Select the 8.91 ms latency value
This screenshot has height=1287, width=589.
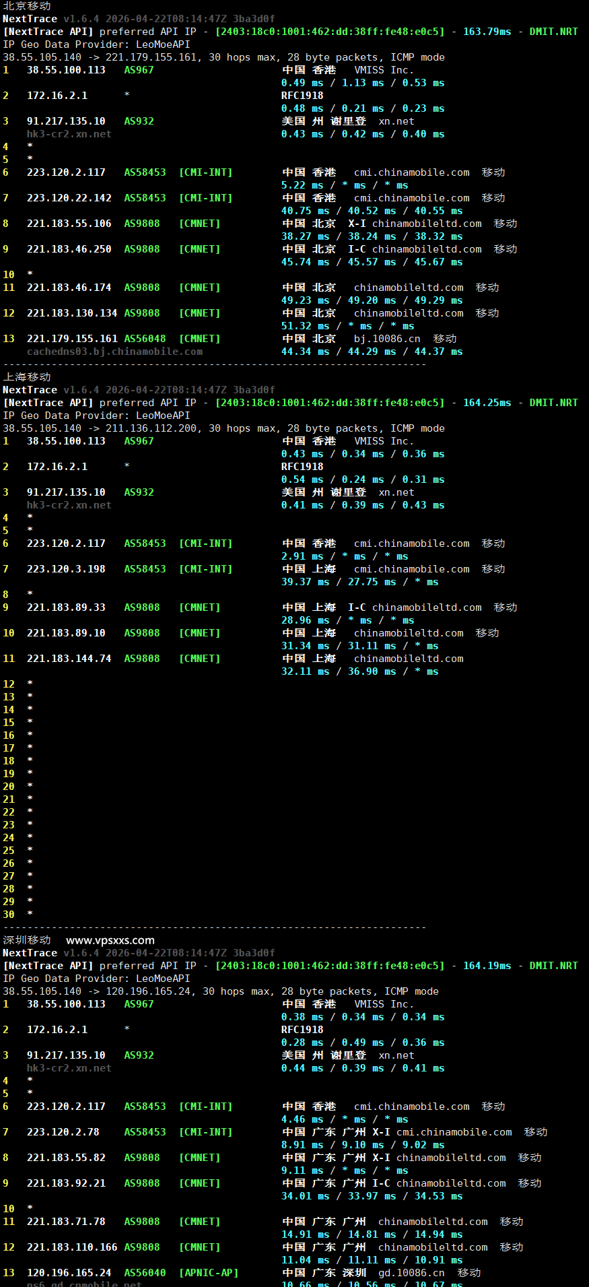(x=302, y=1145)
